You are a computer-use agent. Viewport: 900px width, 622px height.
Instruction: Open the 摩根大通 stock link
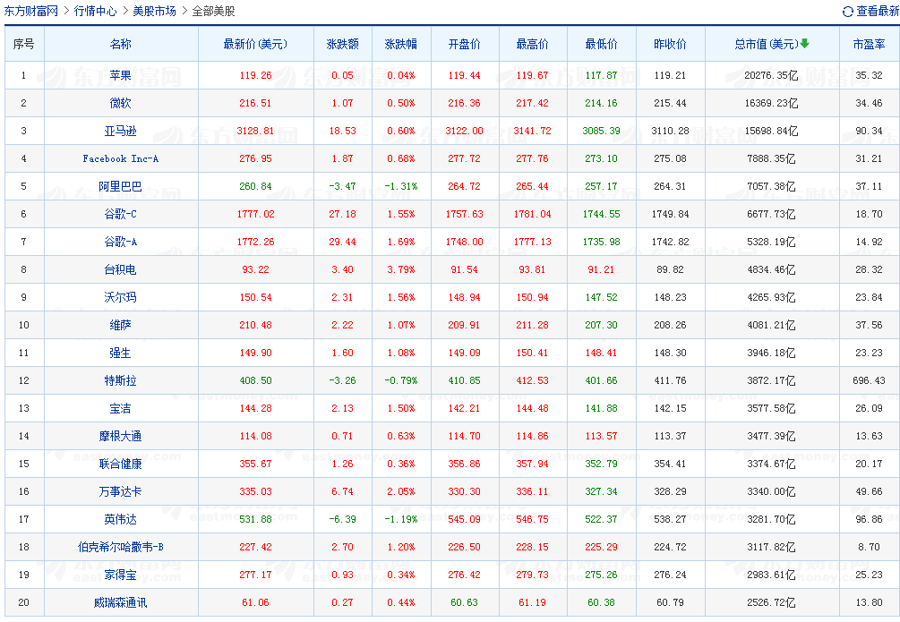point(121,436)
